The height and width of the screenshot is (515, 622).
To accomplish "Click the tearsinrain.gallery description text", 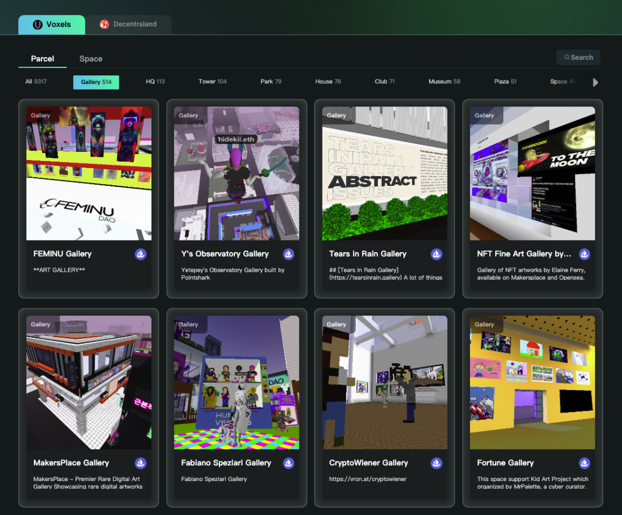I will coord(385,273).
